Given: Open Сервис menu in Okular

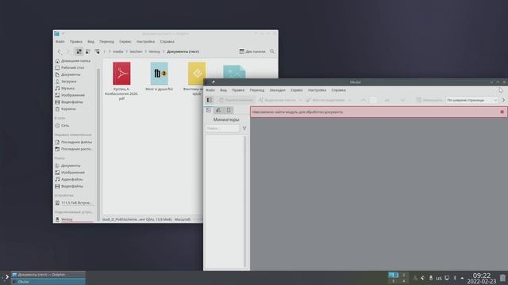Looking at the screenshot, I should coord(296,90).
